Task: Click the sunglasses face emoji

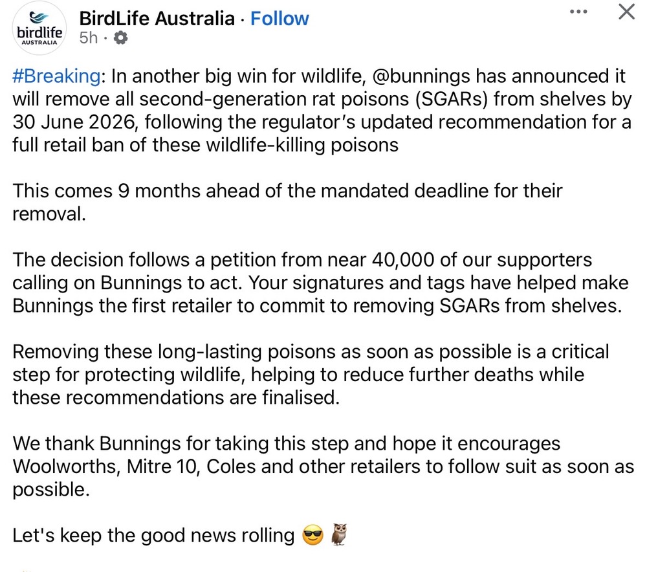Action: [x=314, y=536]
